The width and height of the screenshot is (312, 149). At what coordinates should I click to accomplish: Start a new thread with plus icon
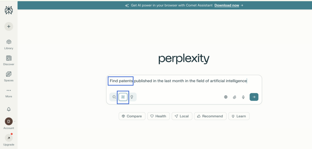[x=9, y=27]
